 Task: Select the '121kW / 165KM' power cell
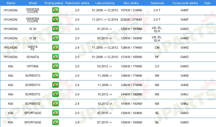[131, 57]
